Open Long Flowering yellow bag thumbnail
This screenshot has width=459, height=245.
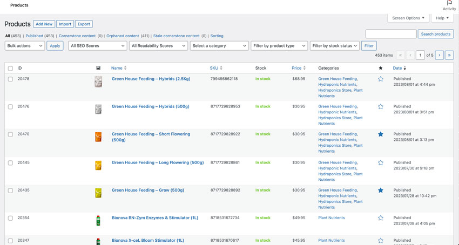[x=98, y=165]
